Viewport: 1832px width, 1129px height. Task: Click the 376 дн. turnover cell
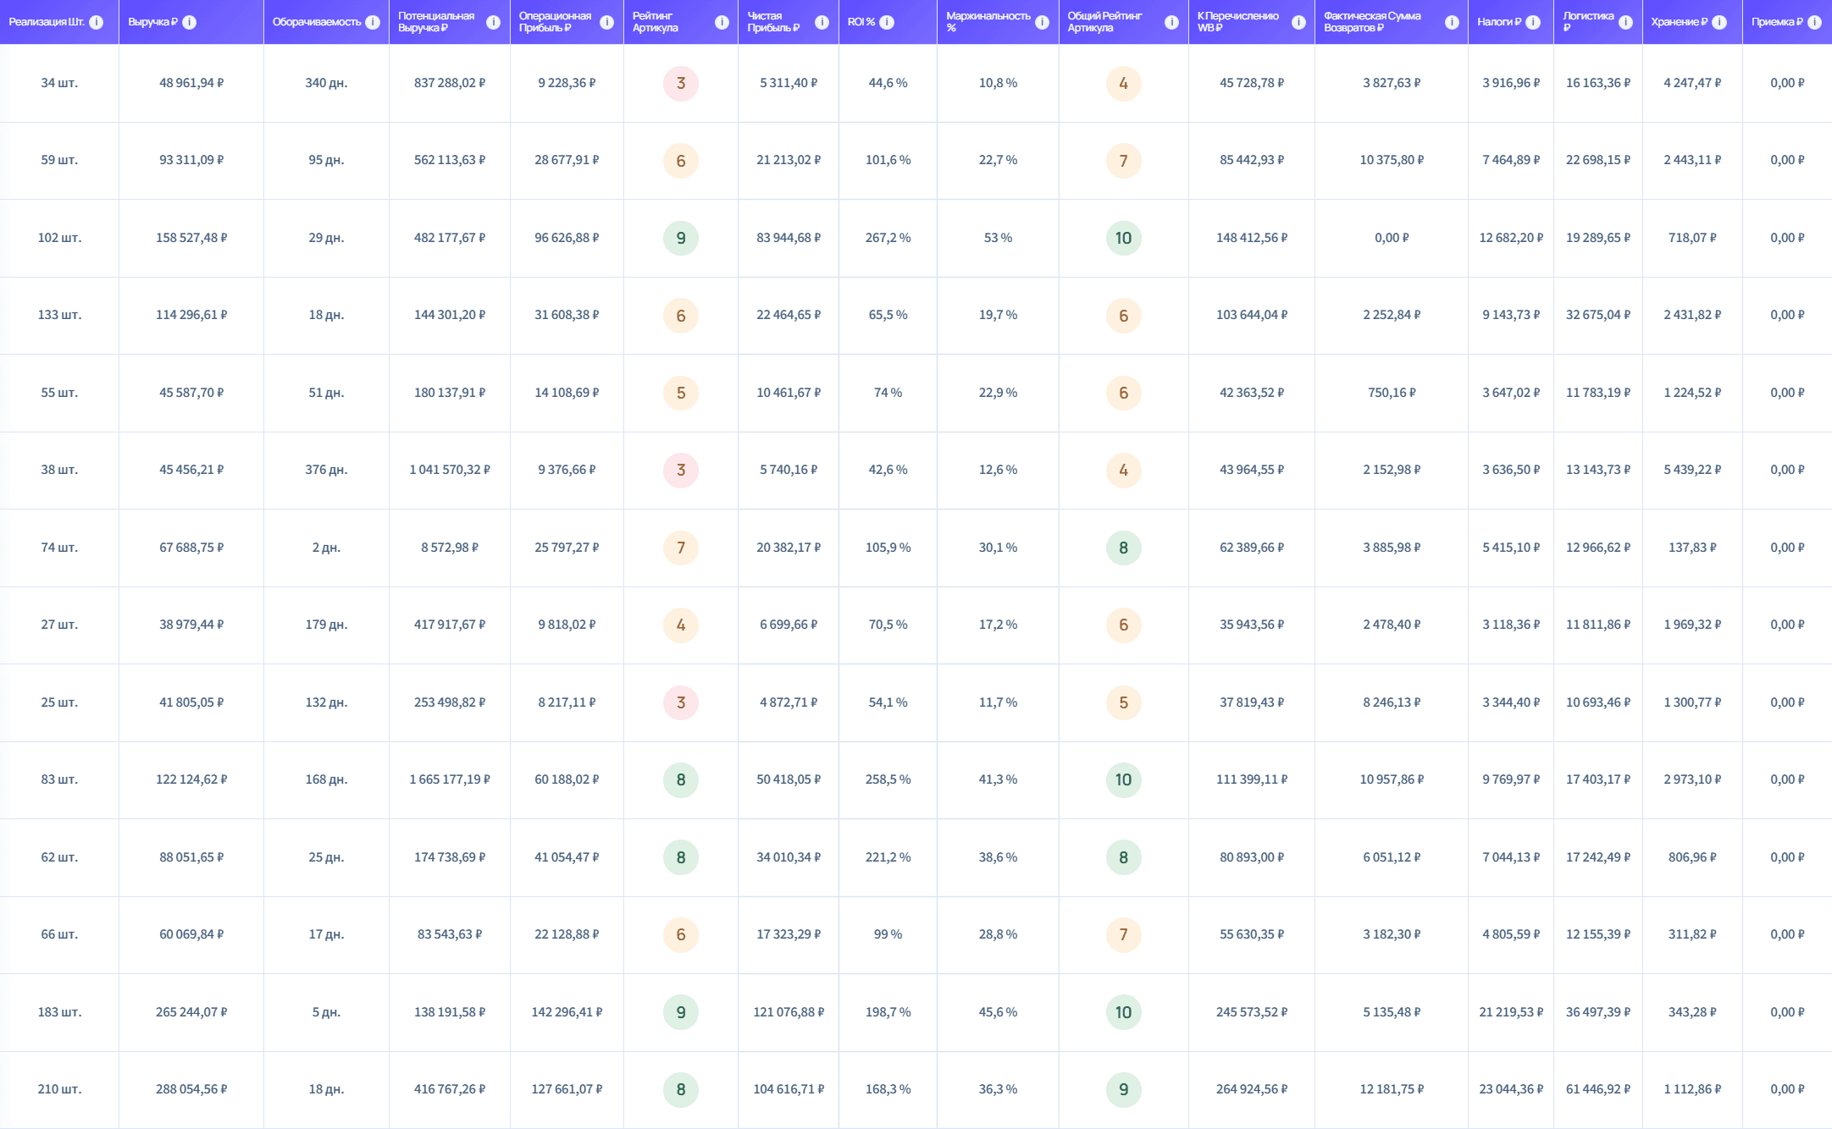(326, 470)
